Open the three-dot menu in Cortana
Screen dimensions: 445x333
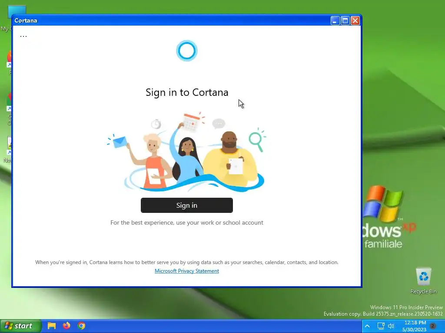(23, 36)
